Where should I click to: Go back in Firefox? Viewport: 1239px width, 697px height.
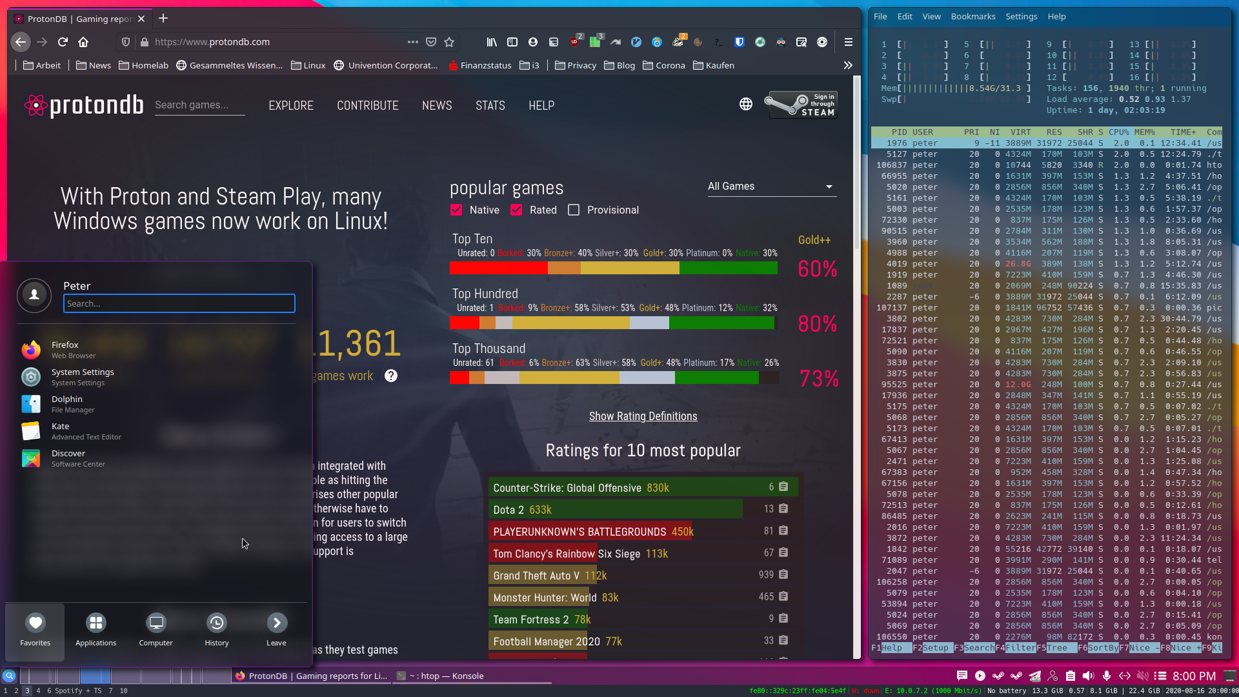point(21,42)
